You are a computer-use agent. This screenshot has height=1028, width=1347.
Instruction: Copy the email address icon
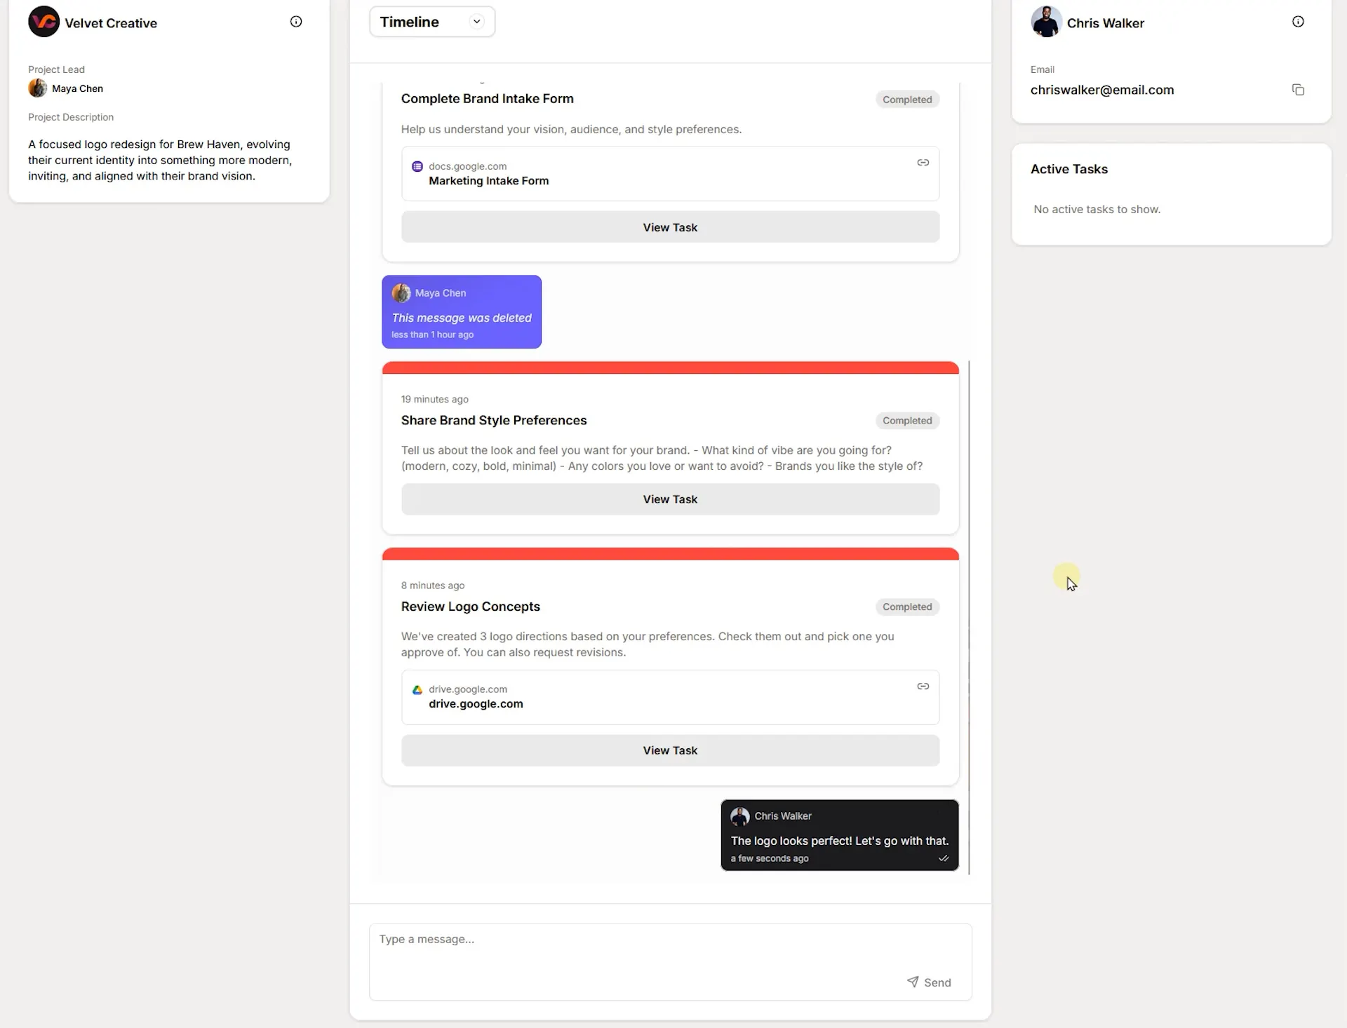click(1298, 90)
